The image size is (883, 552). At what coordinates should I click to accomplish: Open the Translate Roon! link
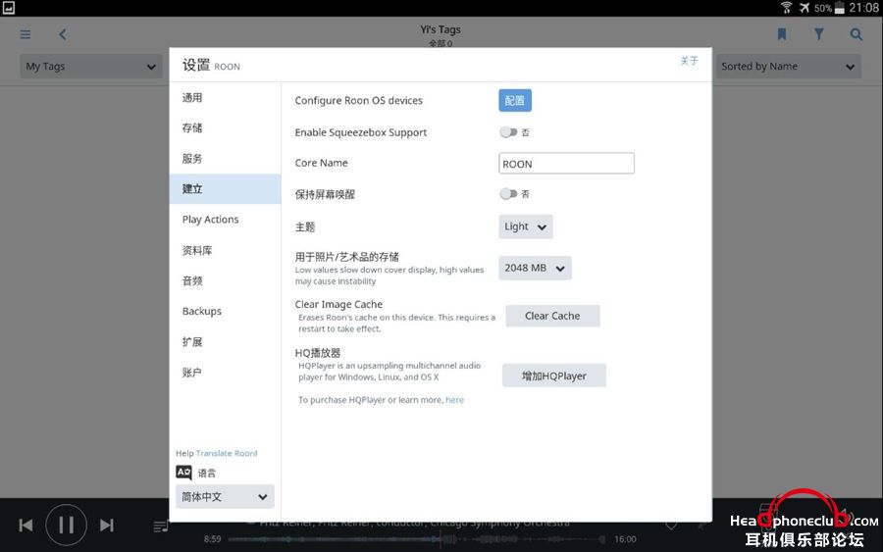227,454
